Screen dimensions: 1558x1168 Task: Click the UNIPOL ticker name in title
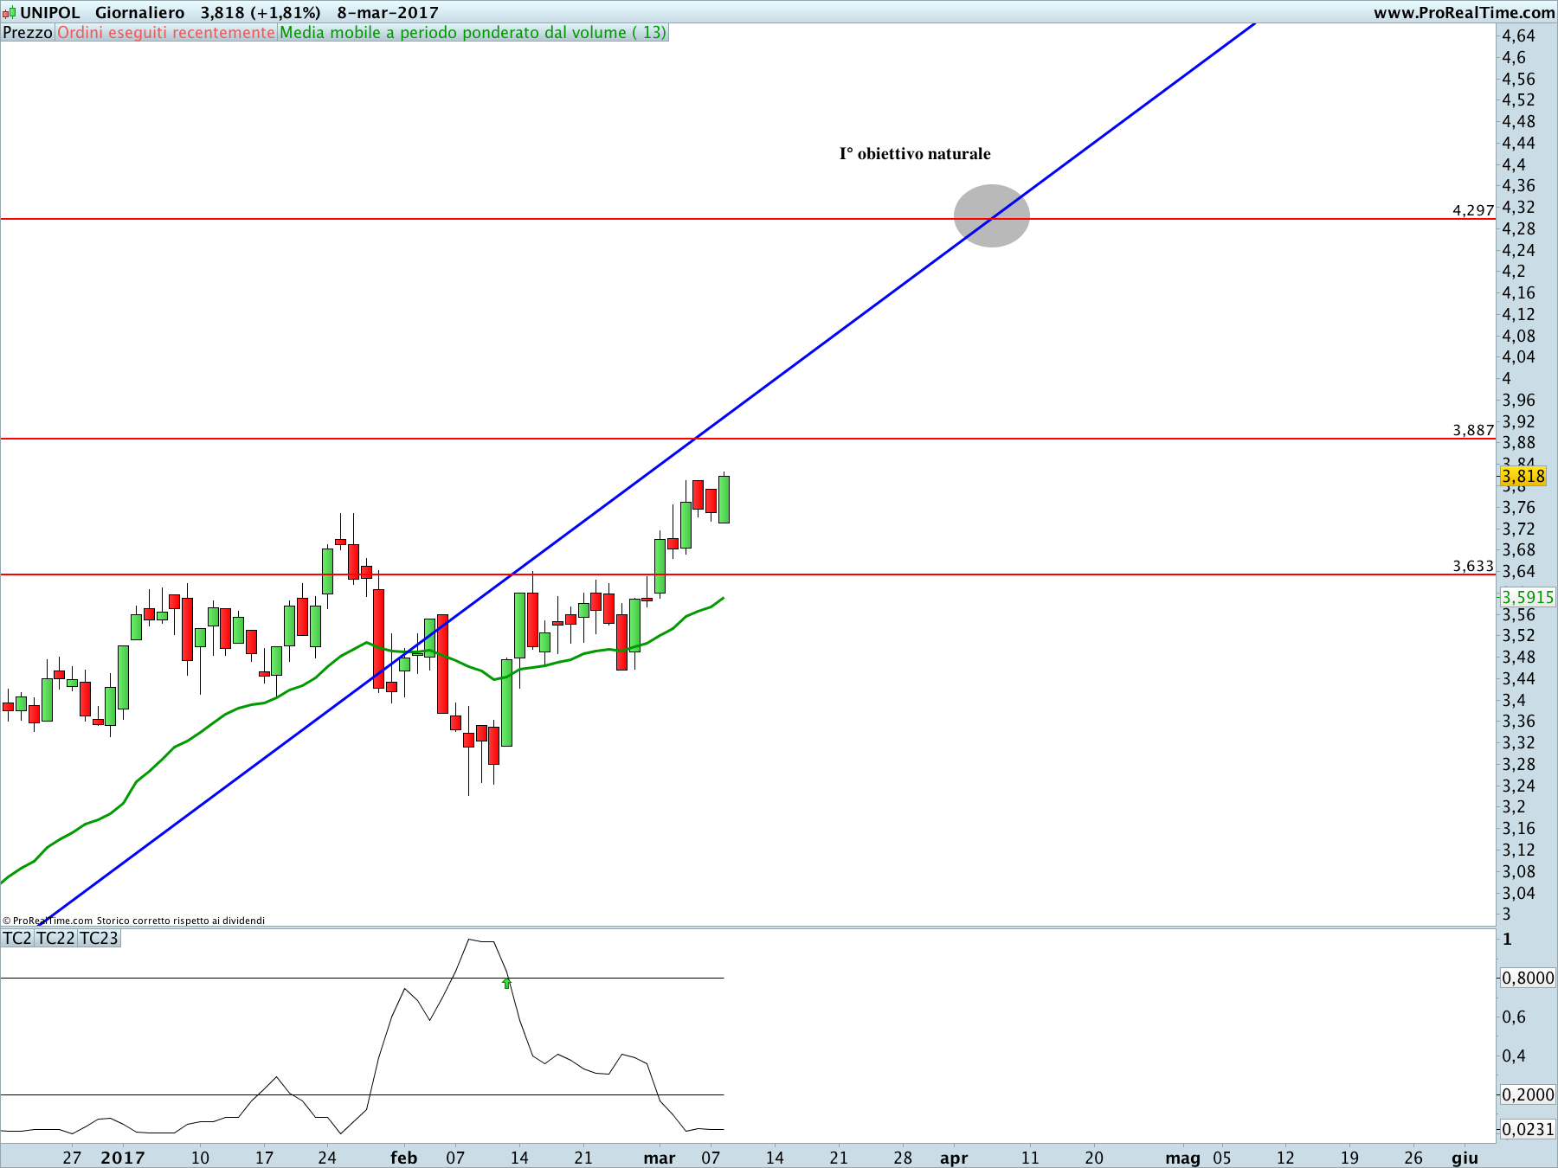tap(50, 13)
